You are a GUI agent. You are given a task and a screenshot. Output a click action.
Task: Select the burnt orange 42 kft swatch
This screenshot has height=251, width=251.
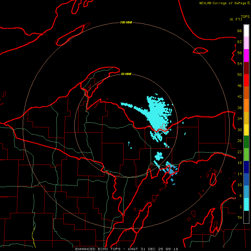click(246, 93)
